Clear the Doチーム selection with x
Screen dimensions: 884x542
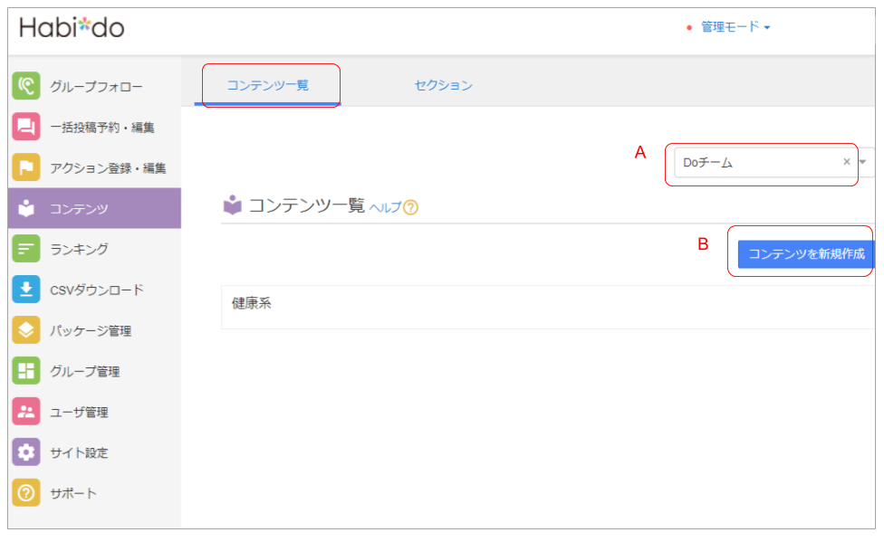847,162
